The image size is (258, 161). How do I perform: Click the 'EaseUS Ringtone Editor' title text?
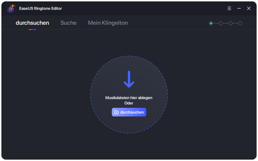[x=40, y=8]
